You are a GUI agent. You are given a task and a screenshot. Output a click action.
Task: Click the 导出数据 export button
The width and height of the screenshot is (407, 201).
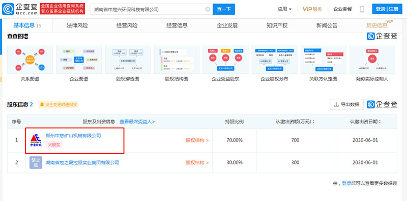[x=346, y=104]
